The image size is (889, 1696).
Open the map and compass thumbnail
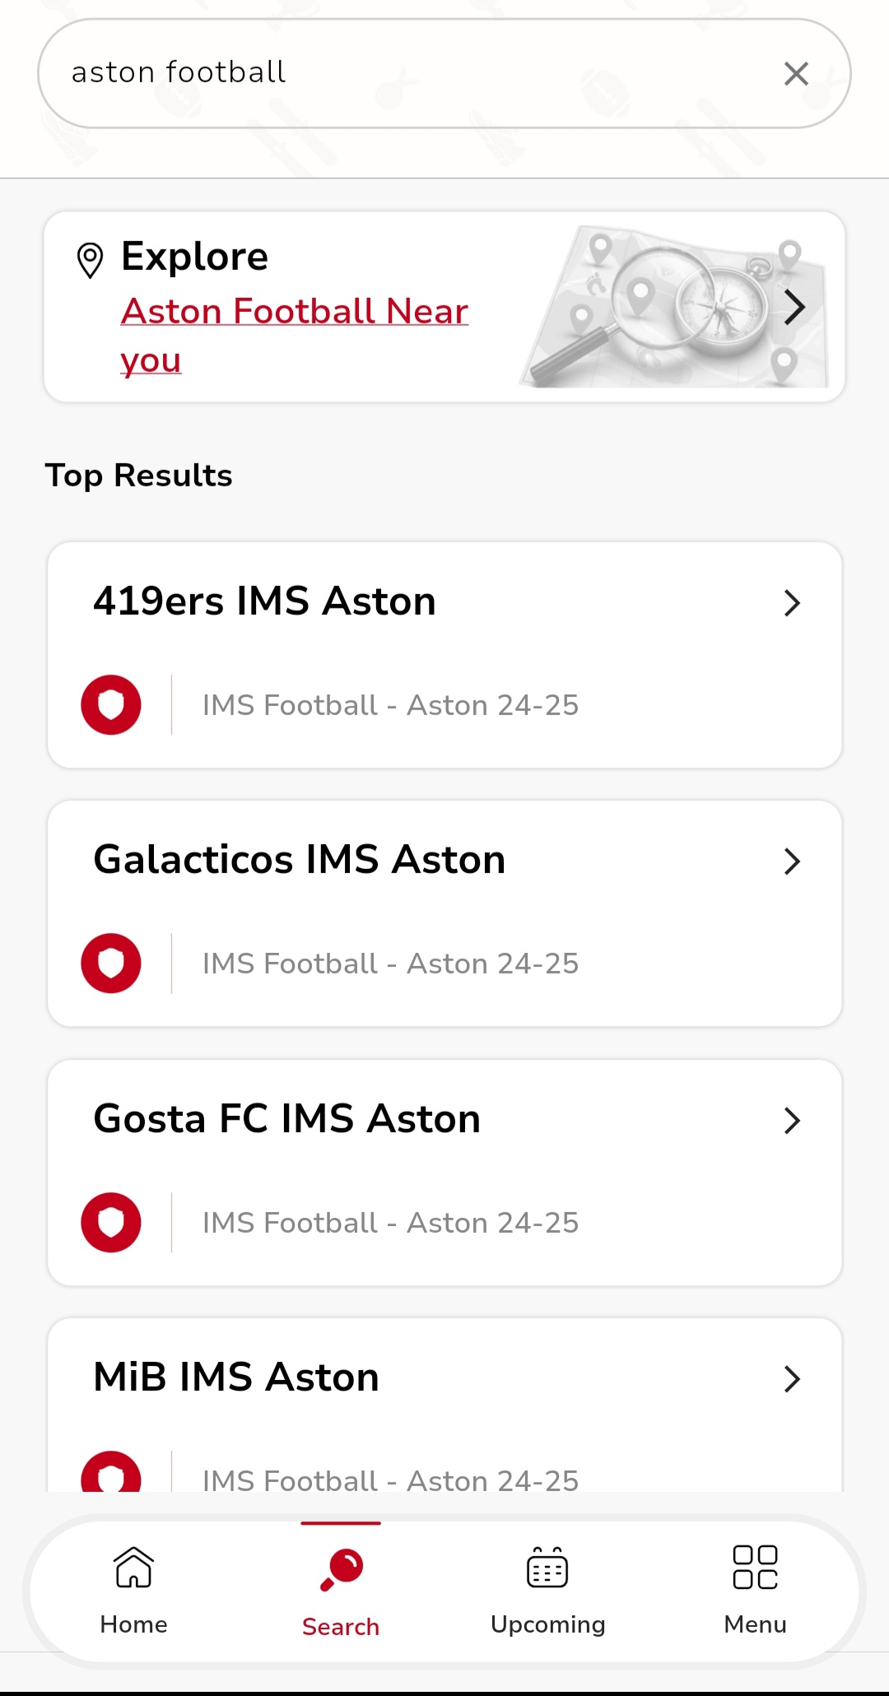click(673, 306)
